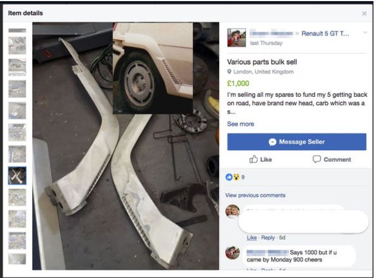Click the seller's profile picture
This screenshot has height=278, width=374.
(236, 38)
